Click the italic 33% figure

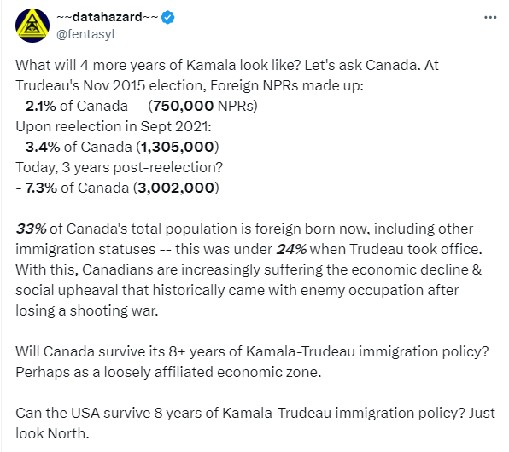[31, 229]
